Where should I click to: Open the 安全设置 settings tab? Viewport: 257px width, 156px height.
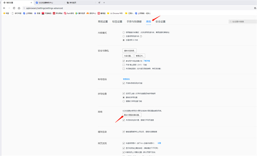(x=160, y=21)
